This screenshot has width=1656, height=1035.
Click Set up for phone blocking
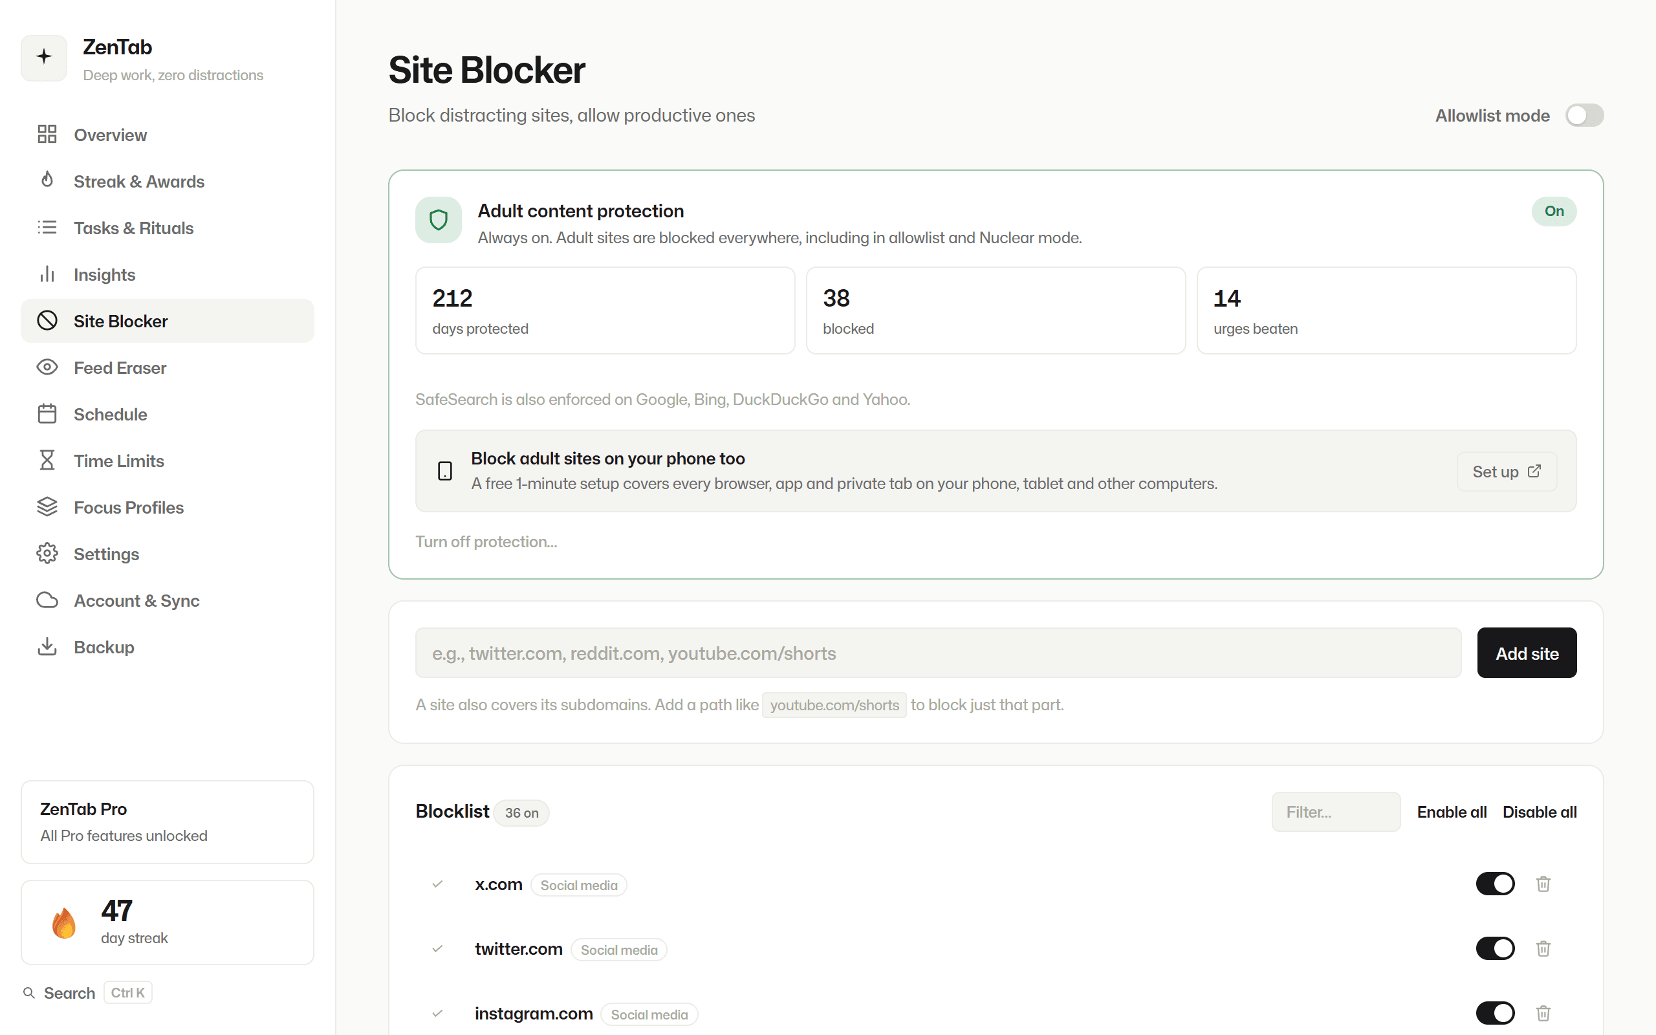pos(1507,472)
